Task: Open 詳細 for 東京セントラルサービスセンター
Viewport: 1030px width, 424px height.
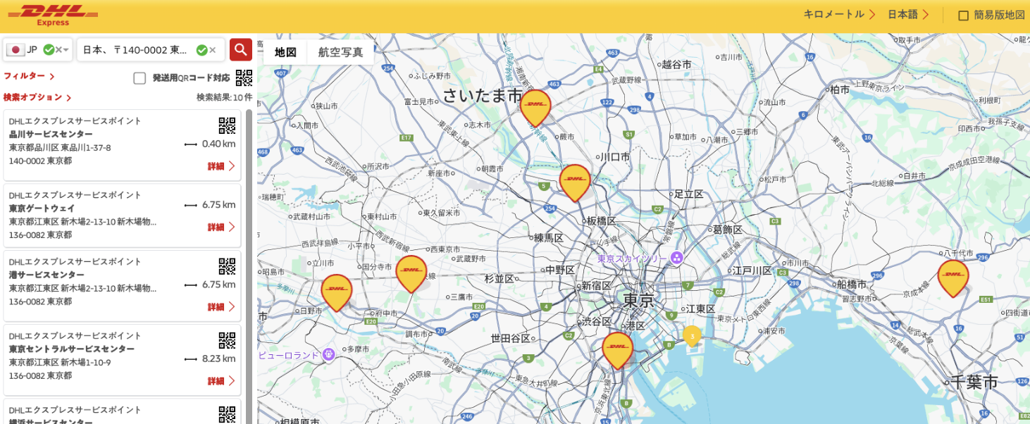Action: point(221,381)
